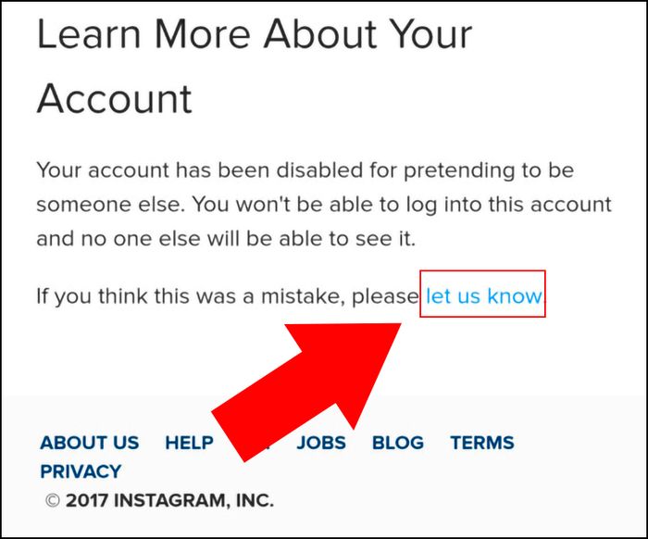The height and width of the screenshot is (539, 648).
Task: Click the word 'pretending' in the message
Action: coord(459,170)
